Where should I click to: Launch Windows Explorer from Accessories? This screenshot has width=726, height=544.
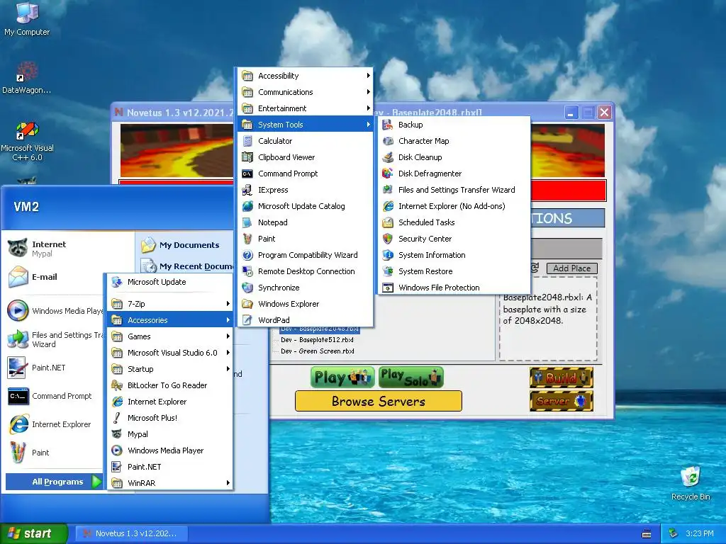coord(306,304)
